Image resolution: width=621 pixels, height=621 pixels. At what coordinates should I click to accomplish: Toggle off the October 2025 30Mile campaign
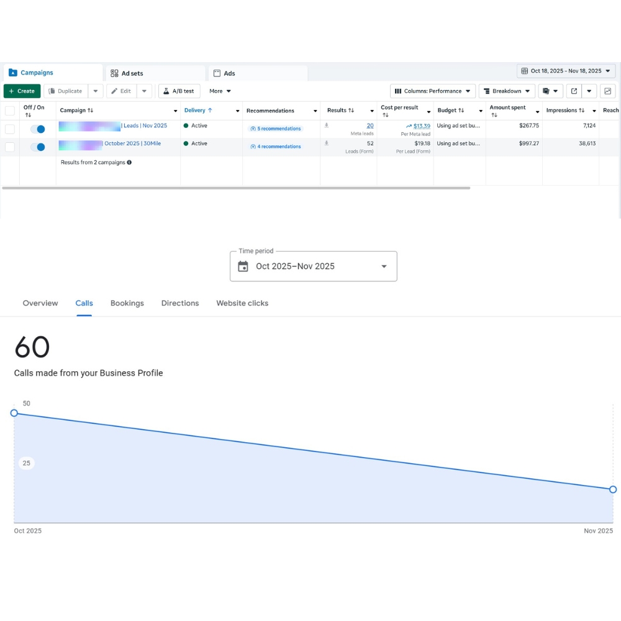(x=38, y=147)
